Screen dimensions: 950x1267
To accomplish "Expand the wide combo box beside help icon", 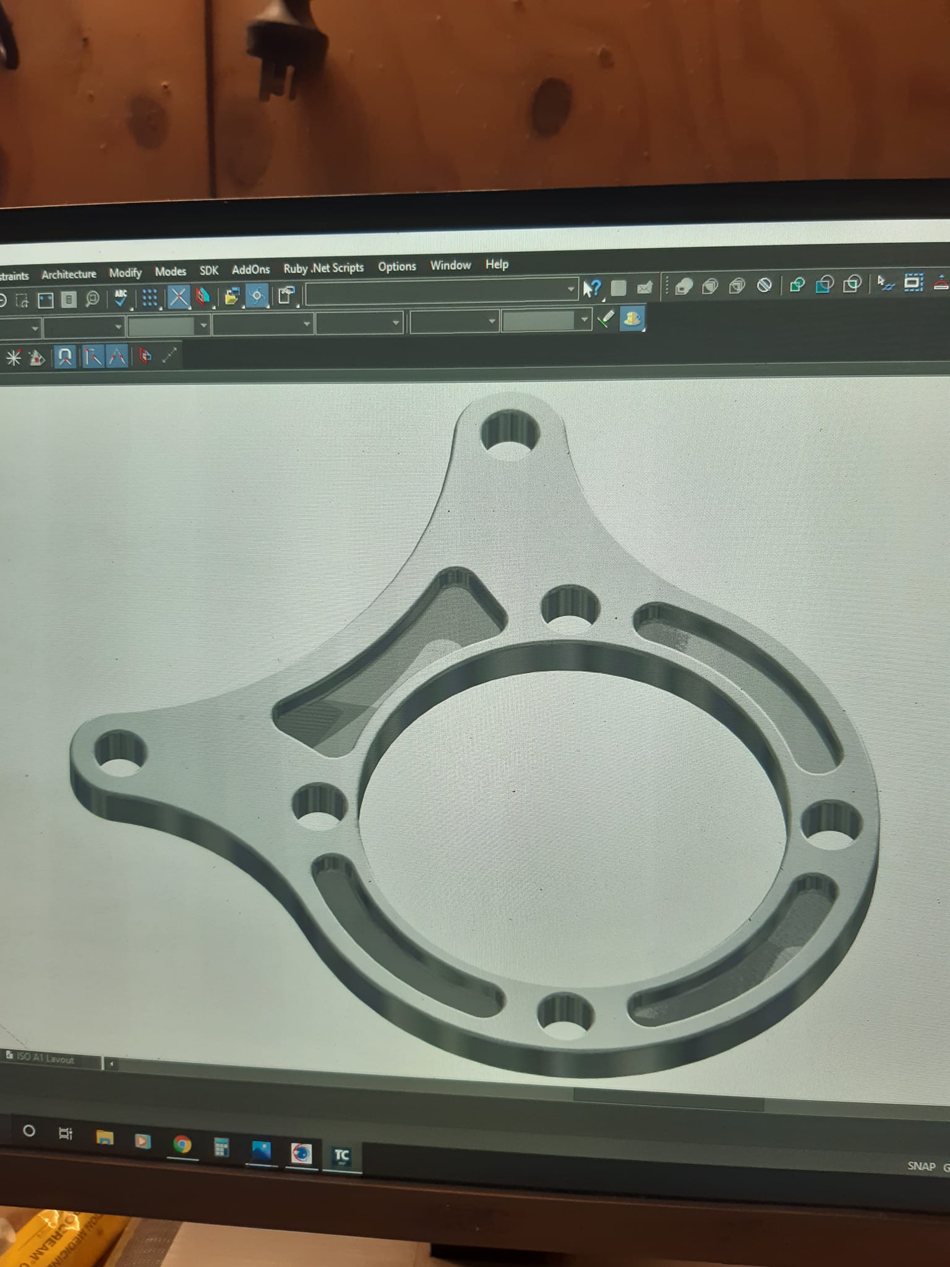I will [x=570, y=289].
